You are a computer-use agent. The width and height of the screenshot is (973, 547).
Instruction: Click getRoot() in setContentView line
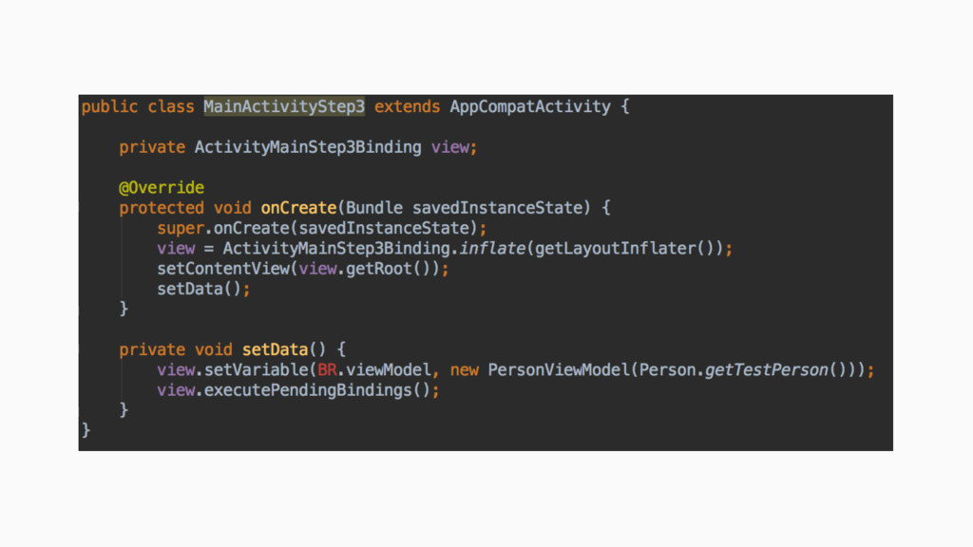pyautogui.click(x=388, y=269)
